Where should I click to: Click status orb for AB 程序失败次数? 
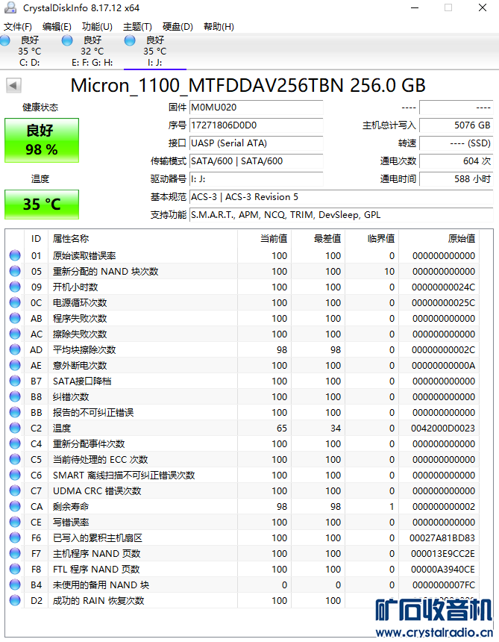pyautogui.click(x=15, y=318)
